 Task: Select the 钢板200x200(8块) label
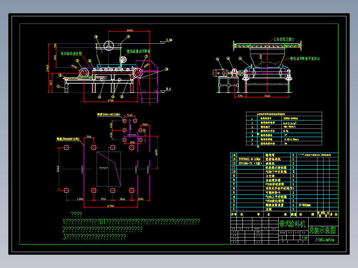click(x=68, y=139)
